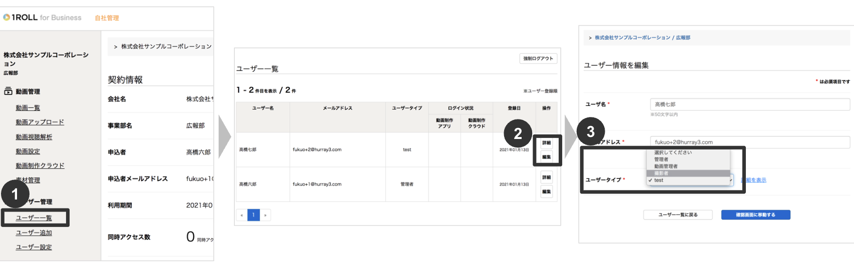Click 編集 button for 高橋七郎
The image size is (854, 269).
coord(547,157)
